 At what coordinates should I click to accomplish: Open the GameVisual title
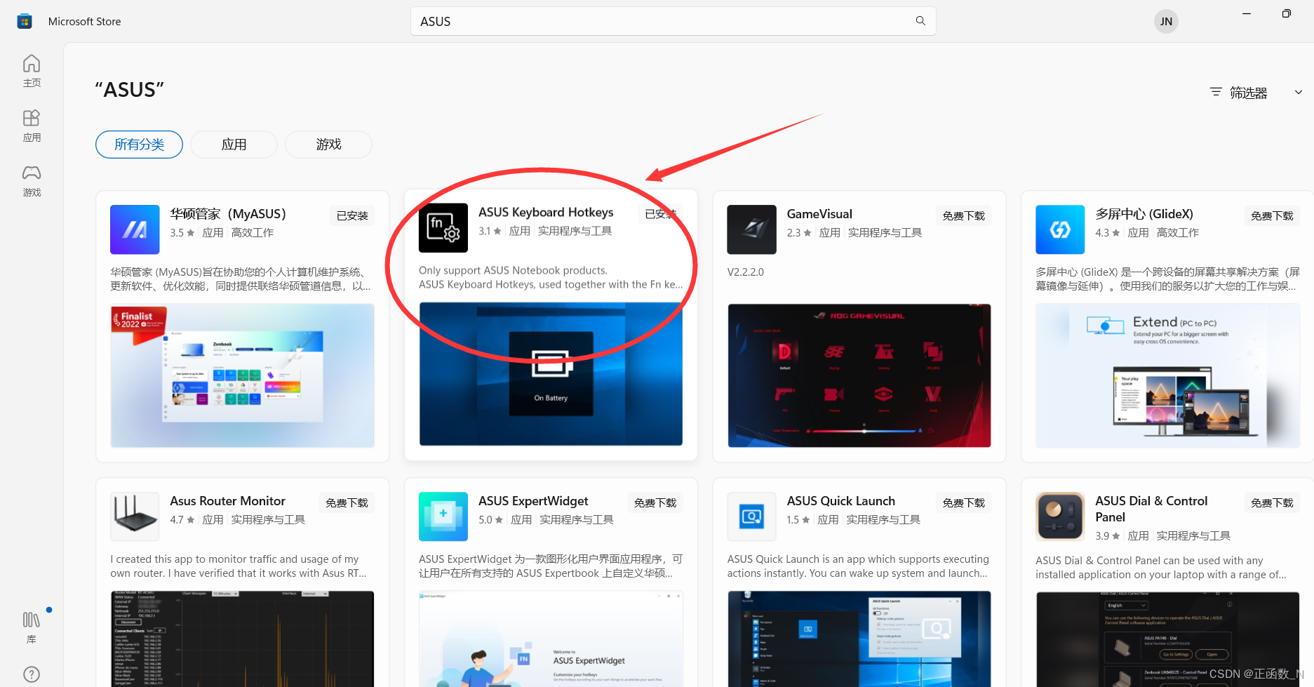(x=819, y=214)
